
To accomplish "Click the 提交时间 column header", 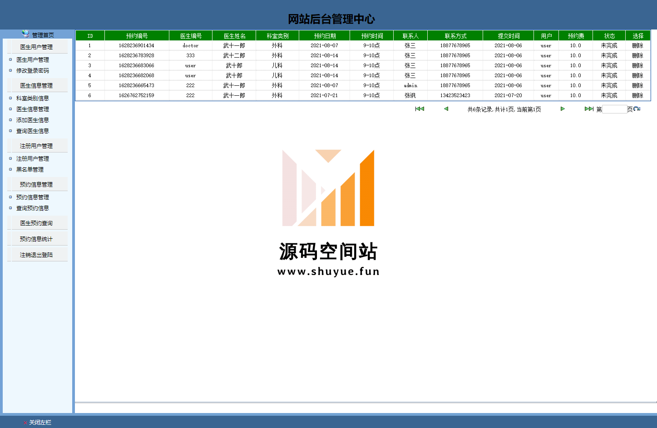I will 509,35.
